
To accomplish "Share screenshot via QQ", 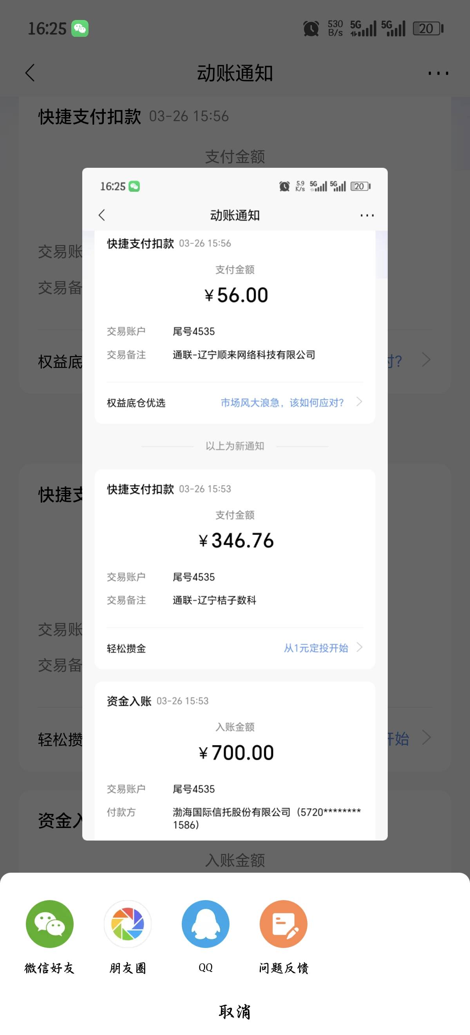I will (206, 924).
